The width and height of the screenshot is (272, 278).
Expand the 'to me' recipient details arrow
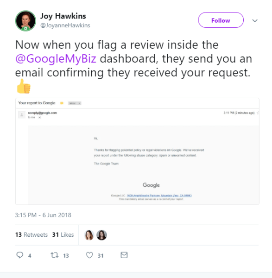tap(39, 117)
